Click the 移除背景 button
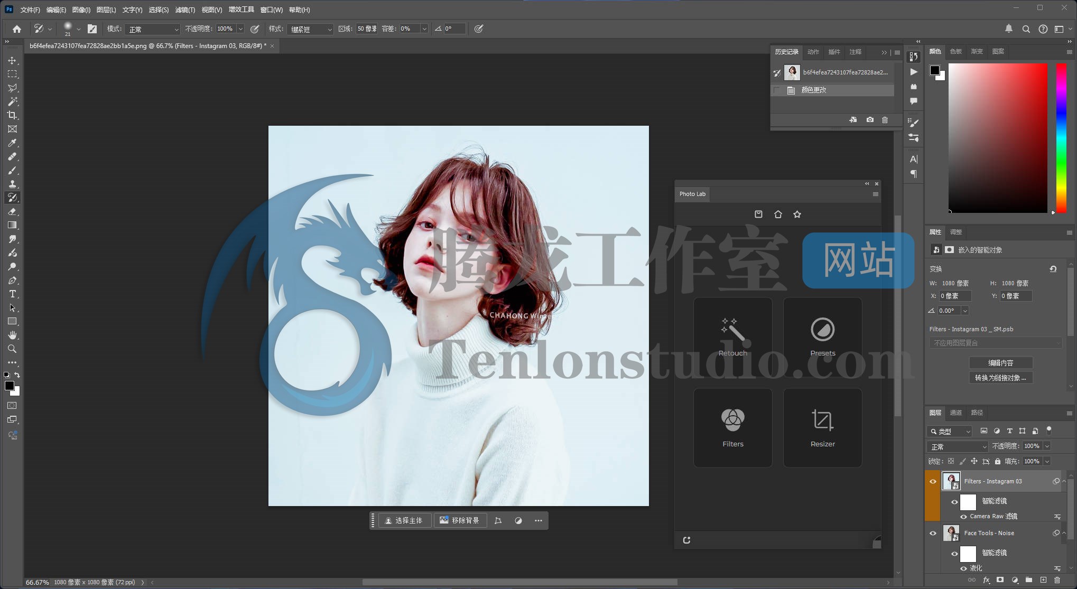Viewport: 1077px width, 589px height. click(x=460, y=521)
